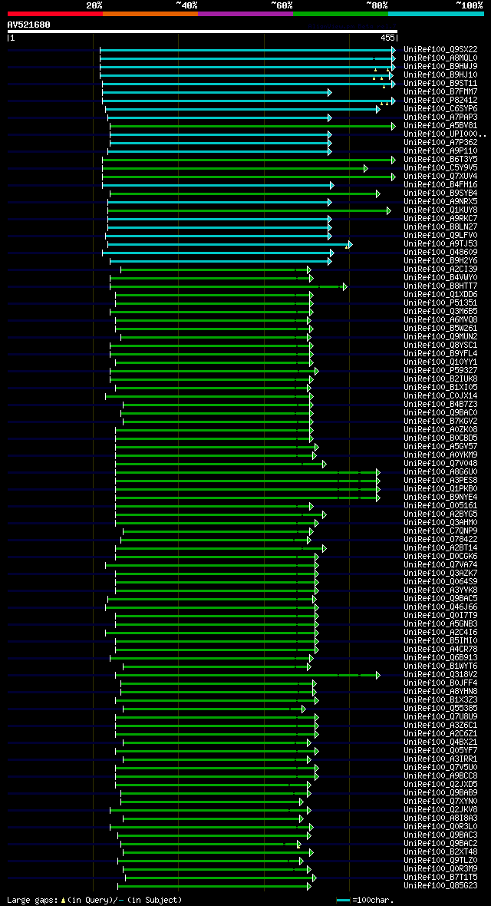Image resolution: width=491 pixels, height=906 pixels.
Task: Click UniRef100_O48609 label
Action: click(x=440, y=253)
